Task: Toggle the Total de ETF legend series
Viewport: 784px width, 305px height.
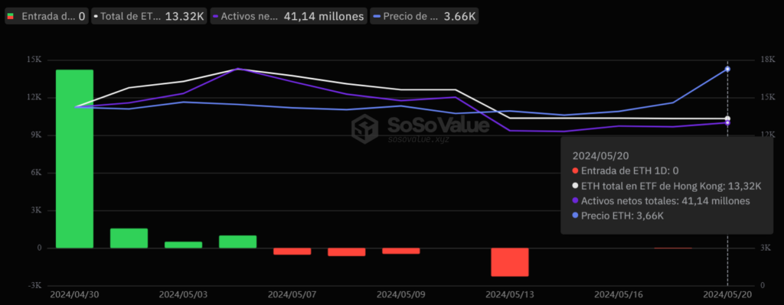Action: [149, 16]
